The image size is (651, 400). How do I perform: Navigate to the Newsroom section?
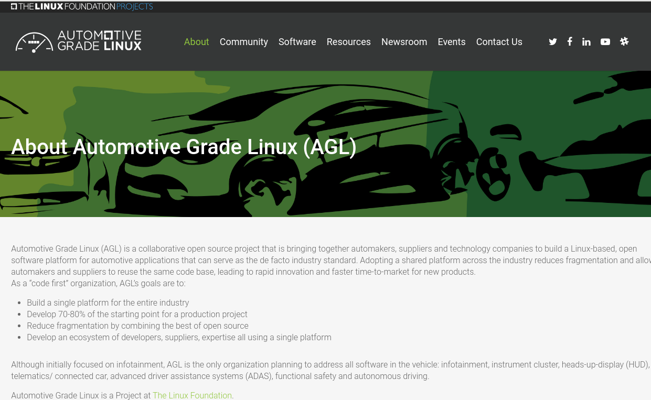pyautogui.click(x=404, y=42)
